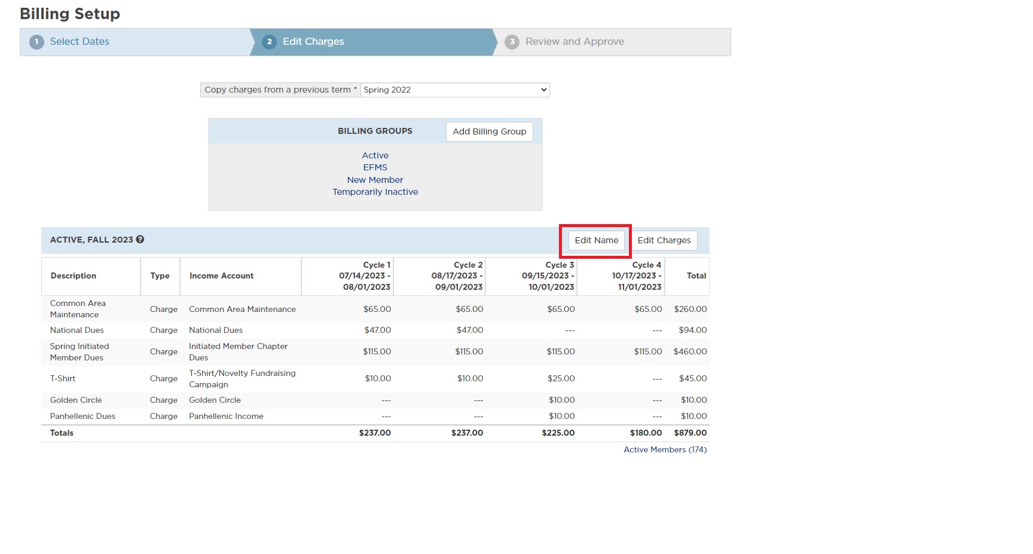Click the Cycle 1 column header

click(x=365, y=276)
